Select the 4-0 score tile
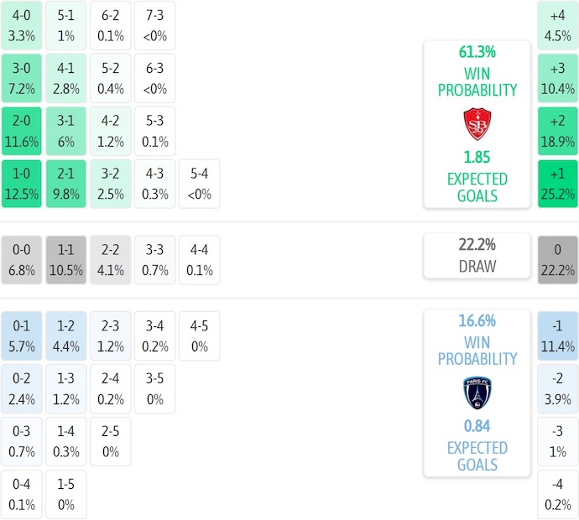The width and height of the screenshot is (579, 520). (x=21, y=25)
